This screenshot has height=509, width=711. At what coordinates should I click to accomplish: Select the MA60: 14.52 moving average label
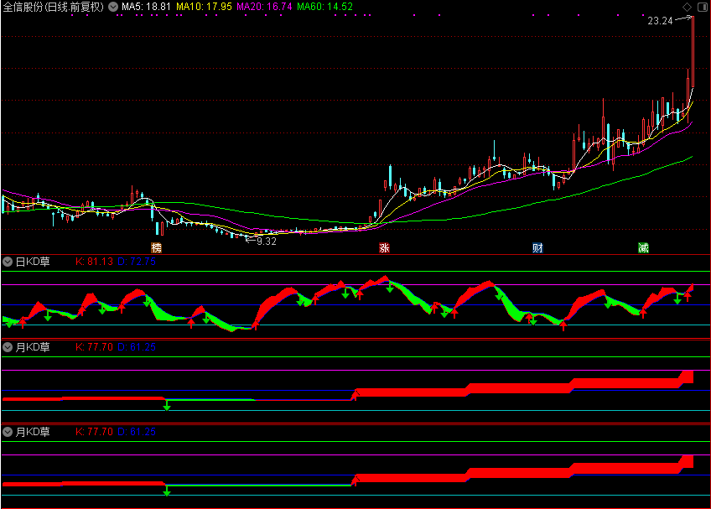pos(324,7)
